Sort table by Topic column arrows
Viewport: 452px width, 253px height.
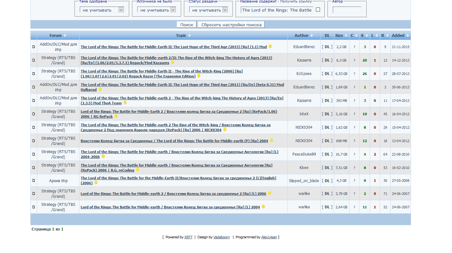coord(189,36)
